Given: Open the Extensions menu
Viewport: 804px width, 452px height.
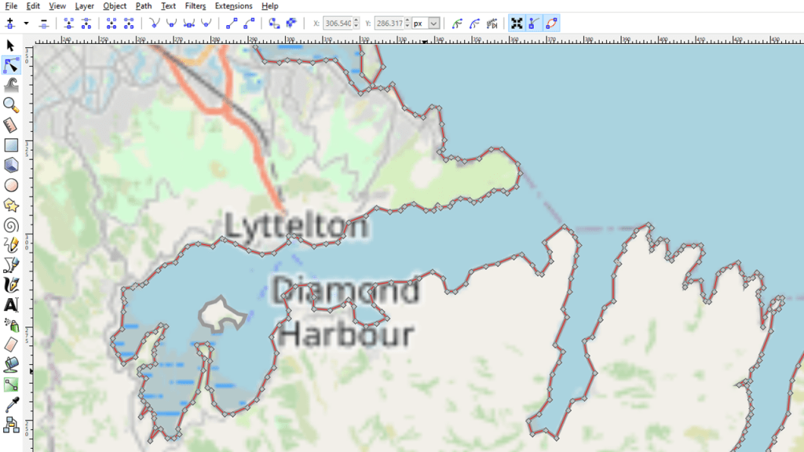Looking at the screenshot, I should (x=233, y=6).
